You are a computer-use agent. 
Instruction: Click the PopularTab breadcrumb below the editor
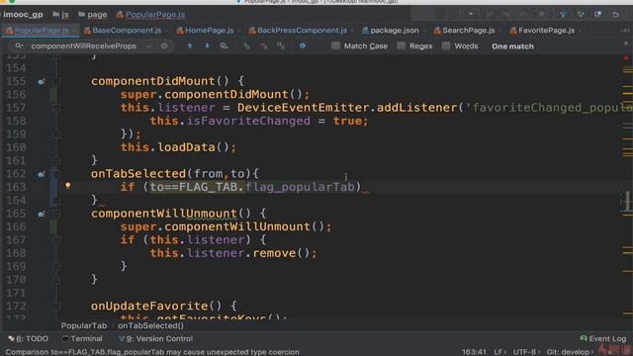click(x=84, y=325)
